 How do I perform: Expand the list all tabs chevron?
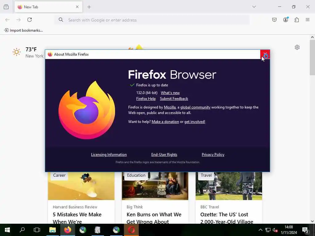[x=254, y=7]
